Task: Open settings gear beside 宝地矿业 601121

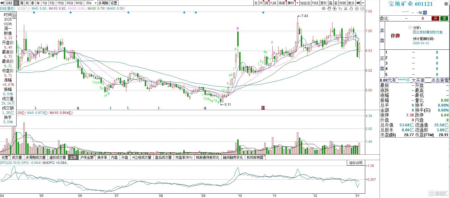Action: [446, 4]
